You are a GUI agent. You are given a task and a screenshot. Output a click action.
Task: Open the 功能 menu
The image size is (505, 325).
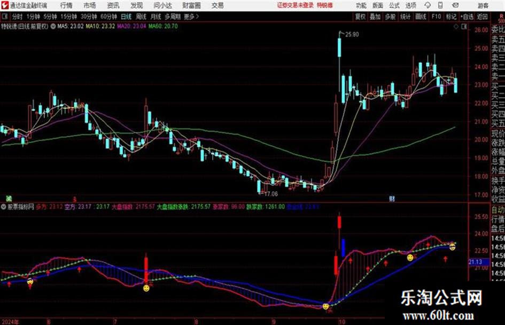[x=361, y=5]
